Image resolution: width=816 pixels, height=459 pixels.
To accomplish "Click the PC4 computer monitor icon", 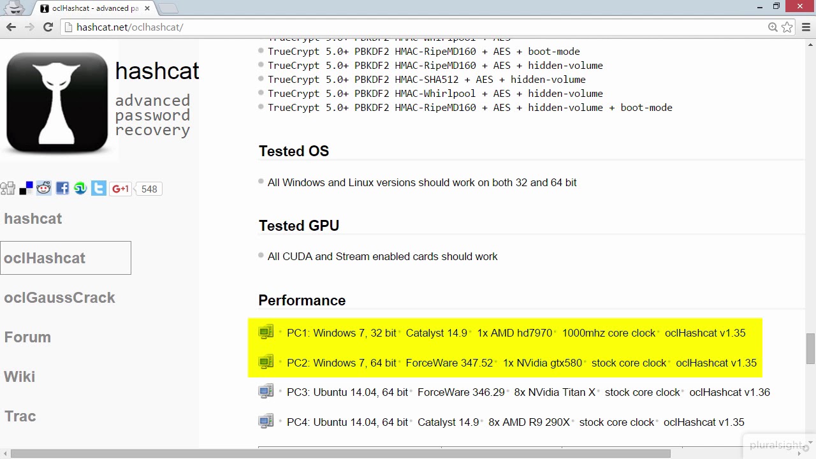I will (x=266, y=421).
